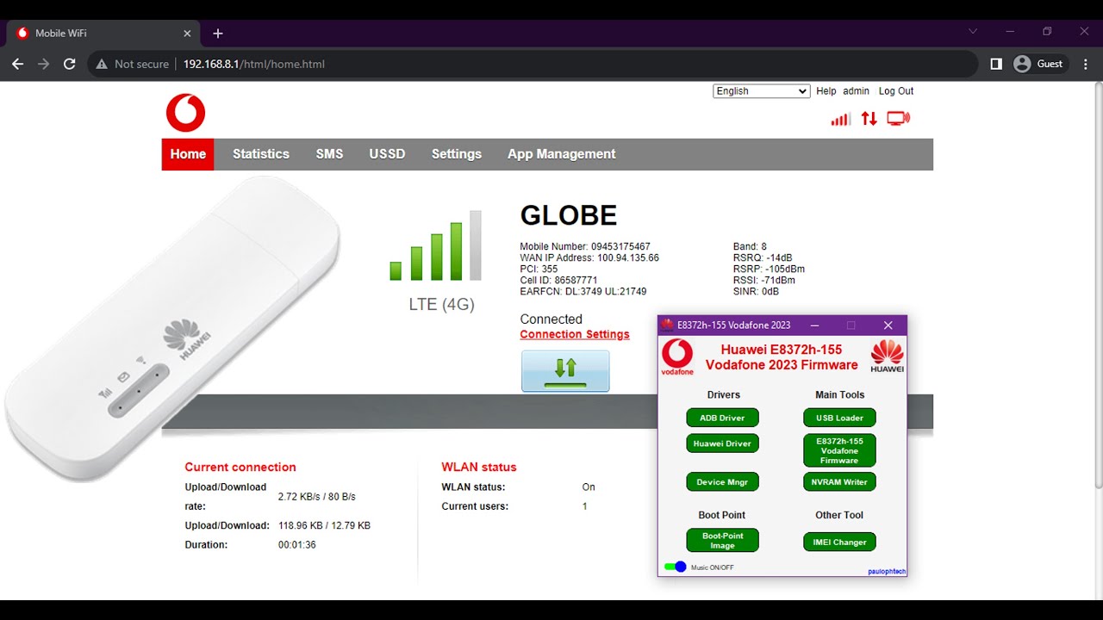Screen dimensions: 1103x620
Task: Click the WAN IP Address 100.94.135.66 text
Action: (x=589, y=257)
